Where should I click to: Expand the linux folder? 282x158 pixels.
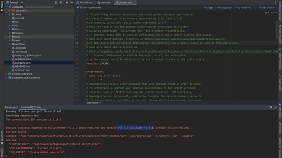(9, 29)
